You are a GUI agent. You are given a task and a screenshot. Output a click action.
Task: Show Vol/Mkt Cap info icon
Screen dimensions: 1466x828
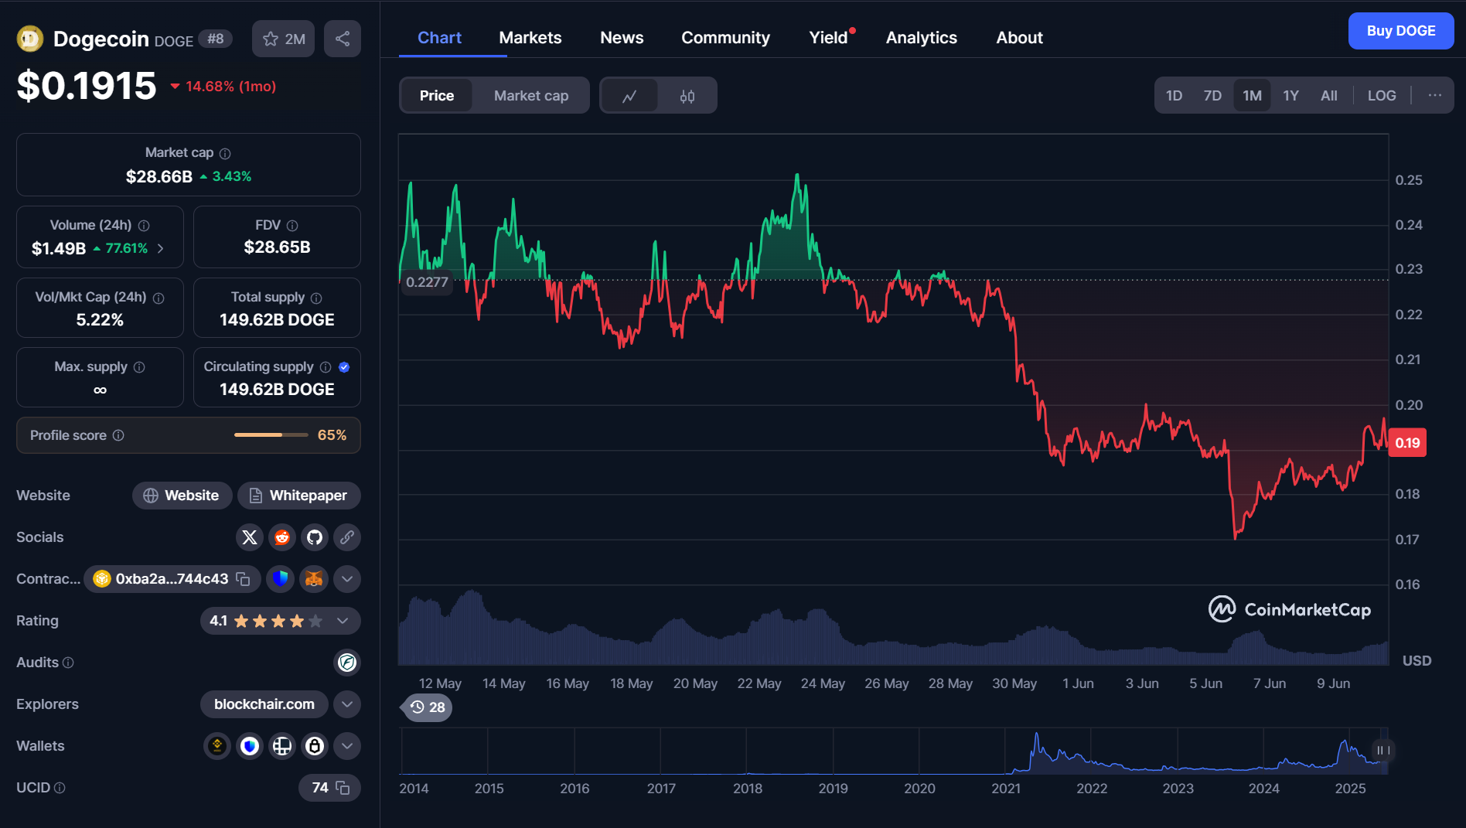tap(159, 298)
